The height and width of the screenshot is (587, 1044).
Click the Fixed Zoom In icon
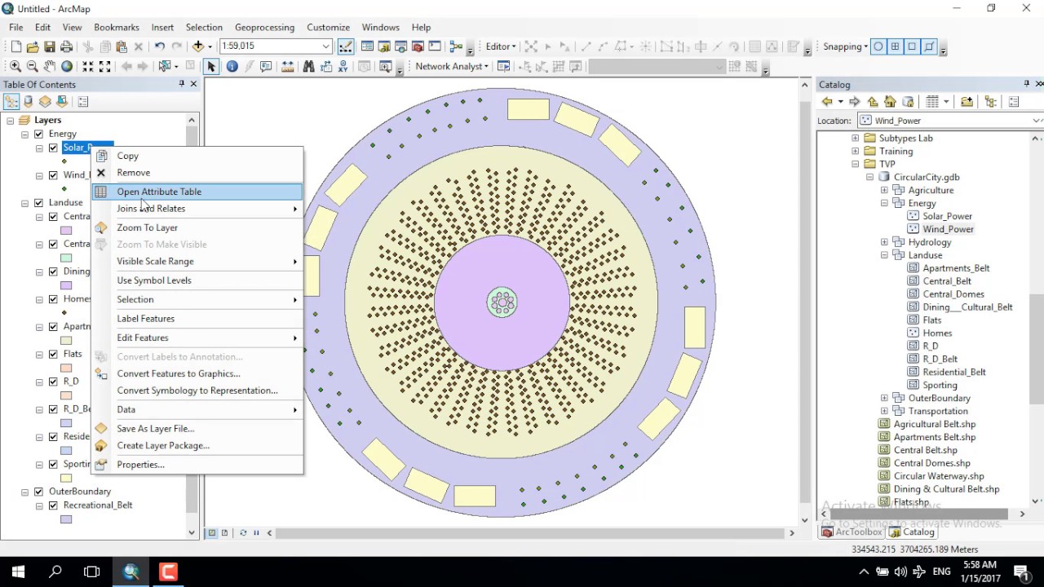coord(88,67)
